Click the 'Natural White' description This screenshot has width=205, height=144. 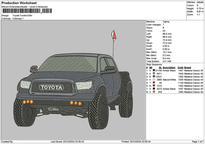coord(169,80)
